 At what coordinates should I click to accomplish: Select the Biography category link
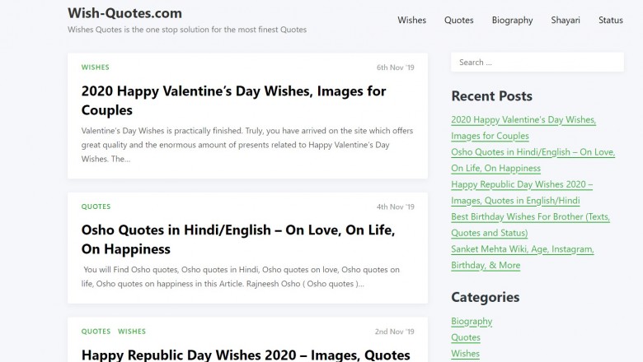pyautogui.click(x=472, y=321)
